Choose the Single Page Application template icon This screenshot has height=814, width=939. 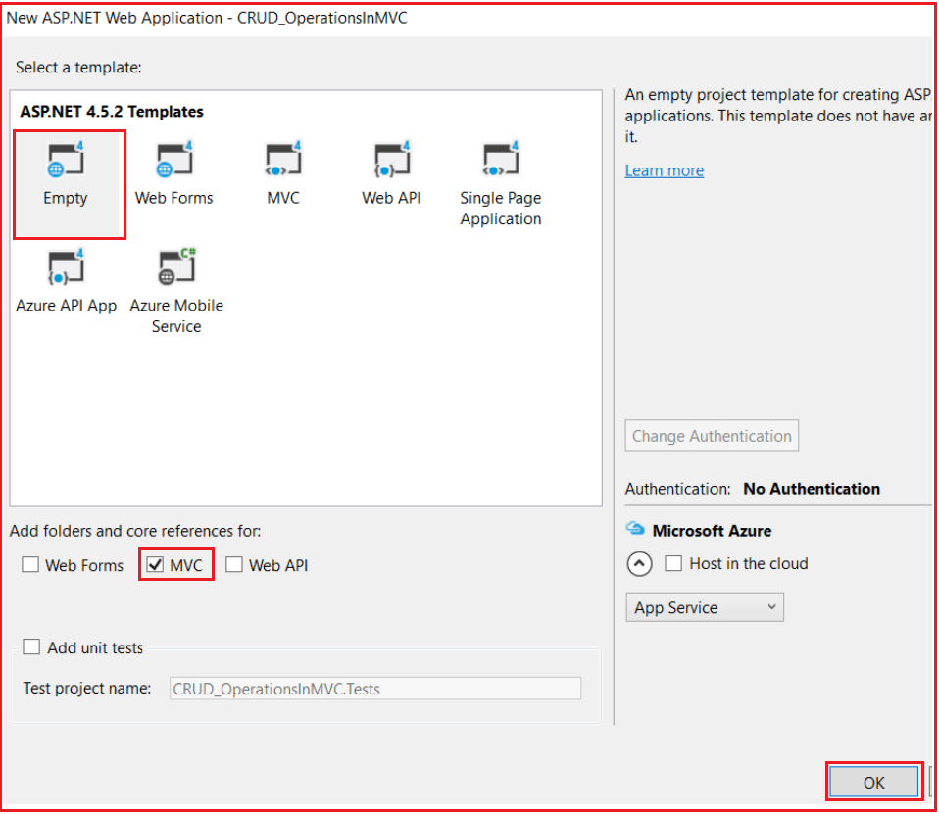pos(501,160)
